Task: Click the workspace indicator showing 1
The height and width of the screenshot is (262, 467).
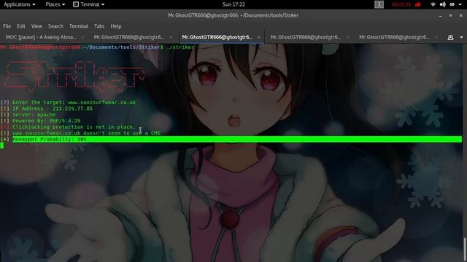Action: click(379, 4)
